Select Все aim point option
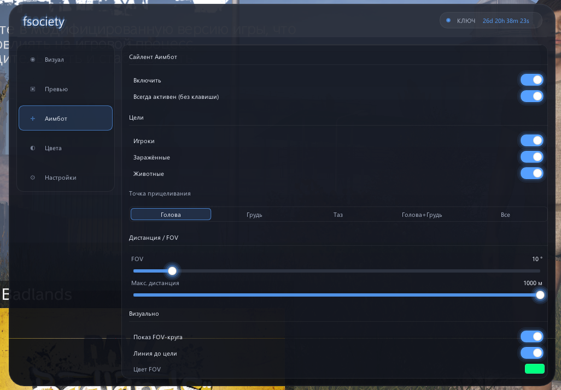This screenshot has height=390, width=561. (x=505, y=215)
